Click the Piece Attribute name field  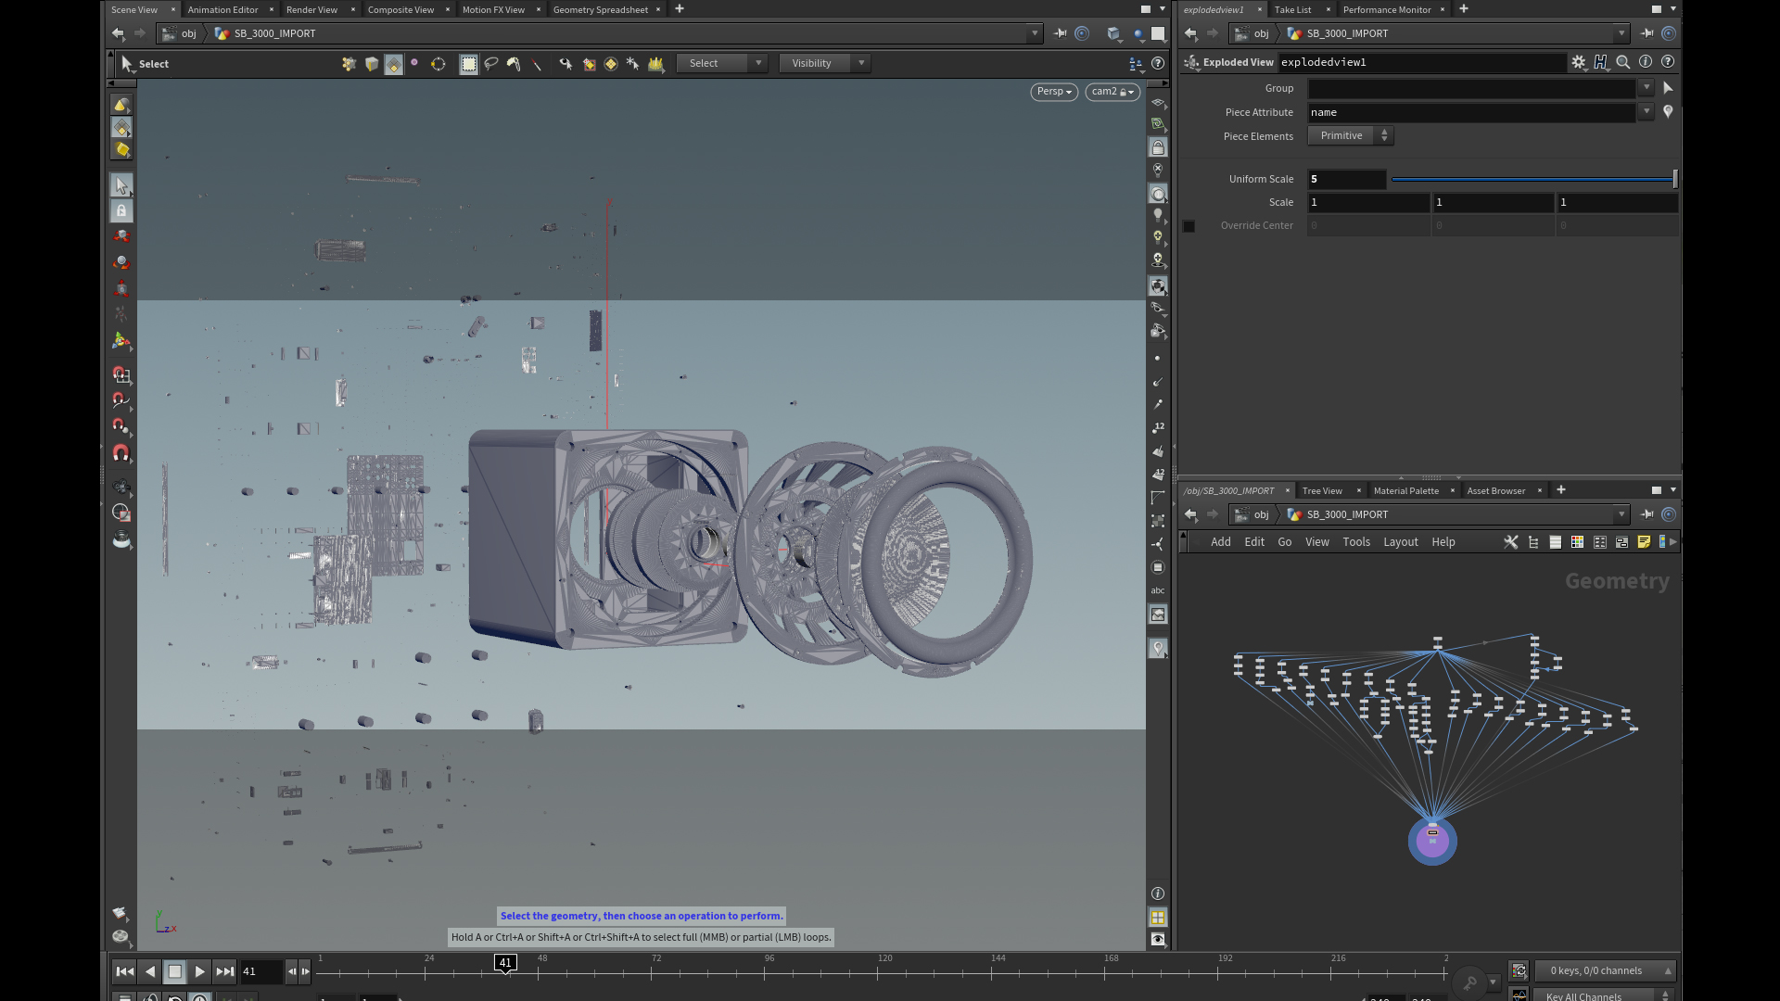click(1470, 112)
